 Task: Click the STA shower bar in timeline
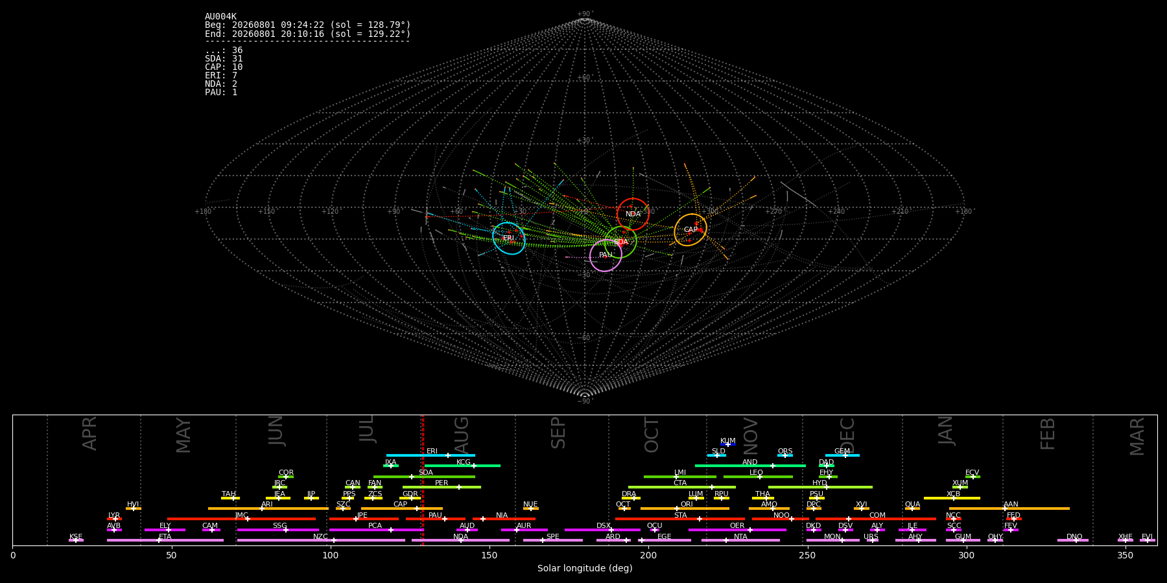pyautogui.click(x=680, y=519)
